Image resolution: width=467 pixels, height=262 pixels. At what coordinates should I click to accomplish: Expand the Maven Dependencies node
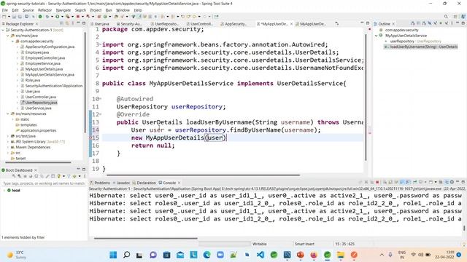pos(8,147)
